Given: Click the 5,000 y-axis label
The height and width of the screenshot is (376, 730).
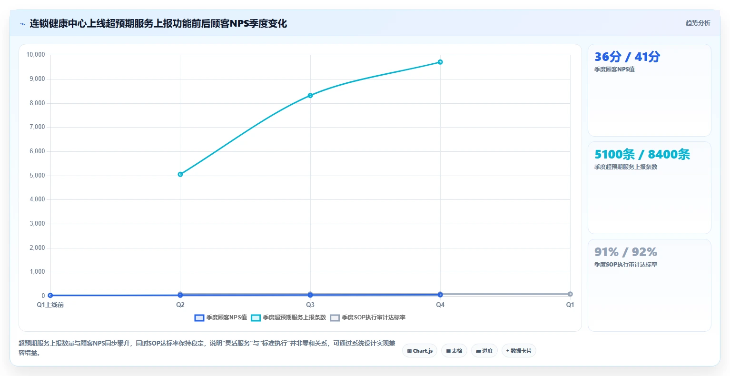Looking at the screenshot, I should (x=37, y=175).
